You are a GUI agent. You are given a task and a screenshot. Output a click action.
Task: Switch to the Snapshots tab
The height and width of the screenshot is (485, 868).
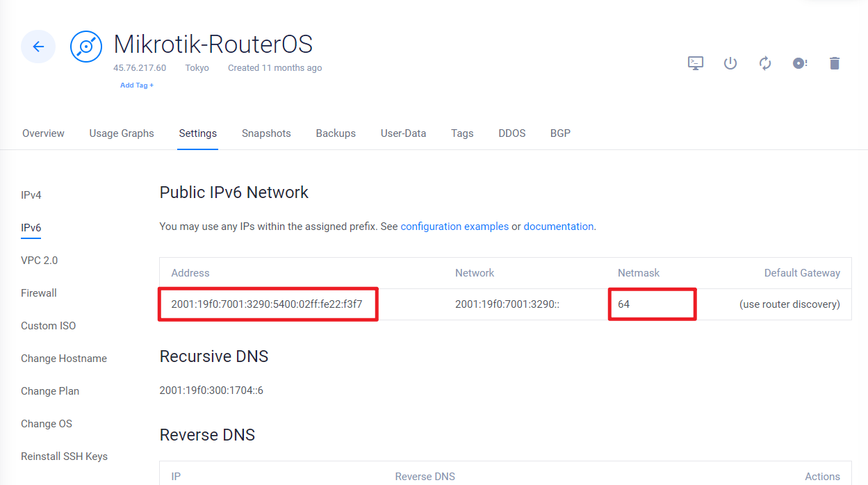coord(266,133)
